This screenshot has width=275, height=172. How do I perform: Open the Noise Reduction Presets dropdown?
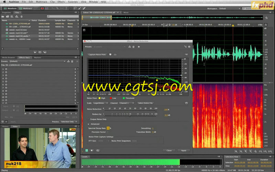click(110, 47)
